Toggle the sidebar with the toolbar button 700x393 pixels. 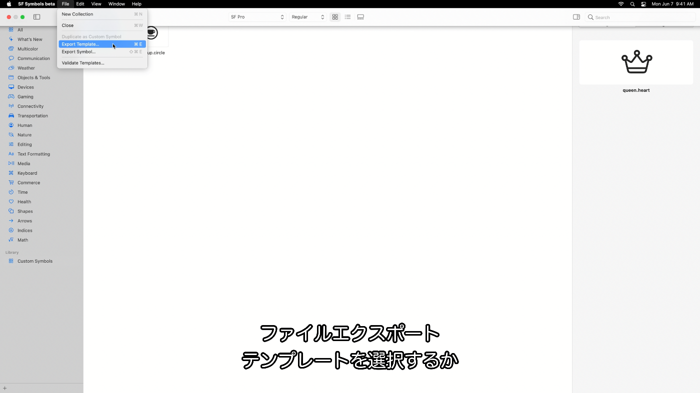click(x=36, y=17)
